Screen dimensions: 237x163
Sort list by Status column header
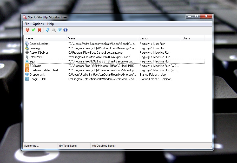[x=193, y=38]
